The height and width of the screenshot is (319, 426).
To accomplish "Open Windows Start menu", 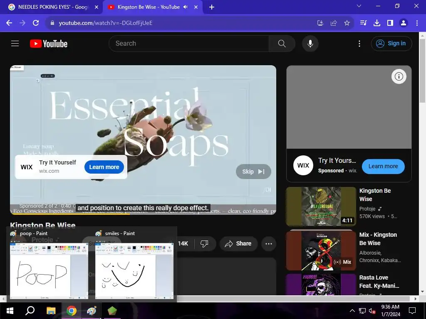I will pos(10,311).
